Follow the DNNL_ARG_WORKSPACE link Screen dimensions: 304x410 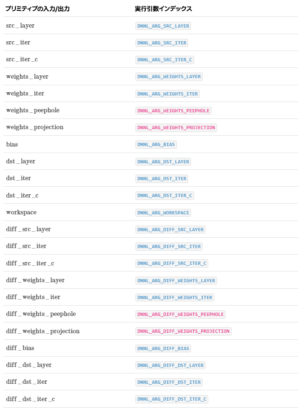point(163,213)
